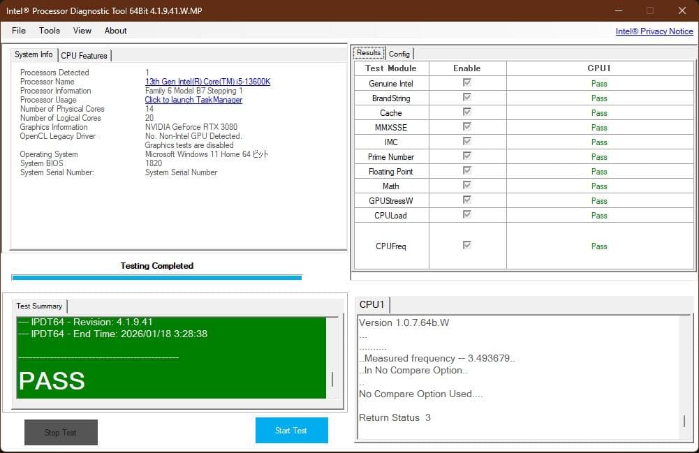The height and width of the screenshot is (453, 699).
Task: Uncheck the GPUStressW test module
Action: click(466, 200)
